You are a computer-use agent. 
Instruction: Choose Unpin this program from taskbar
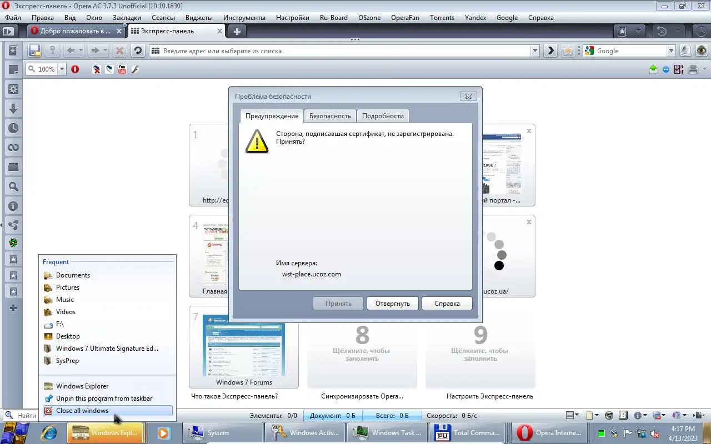pos(107,398)
